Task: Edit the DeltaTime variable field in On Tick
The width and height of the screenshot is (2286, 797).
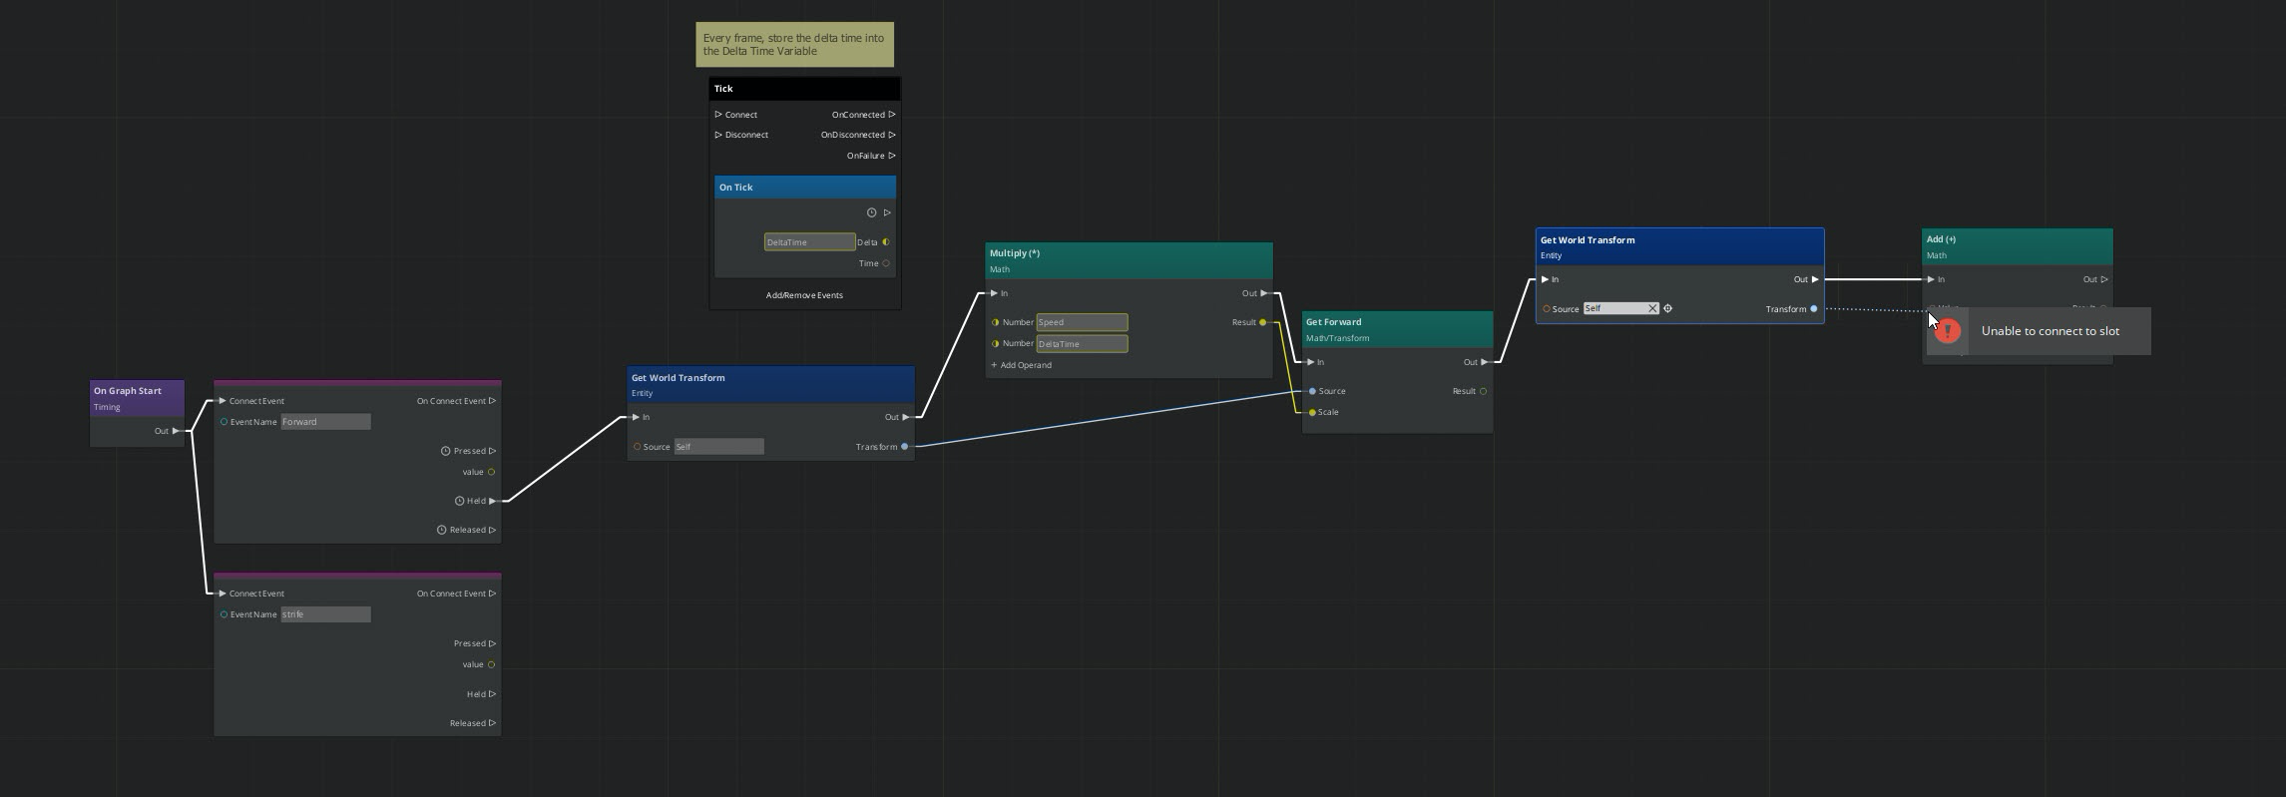Action: click(809, 242)
